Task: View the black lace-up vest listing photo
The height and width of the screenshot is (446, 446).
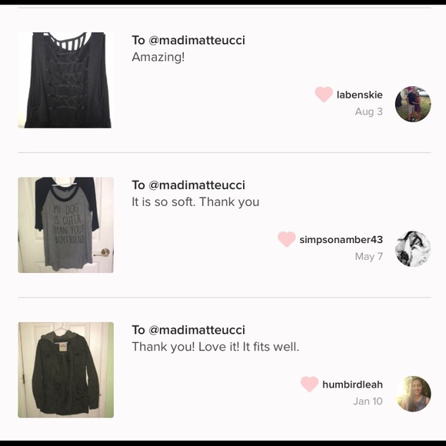Action: (x=65, y=80)
